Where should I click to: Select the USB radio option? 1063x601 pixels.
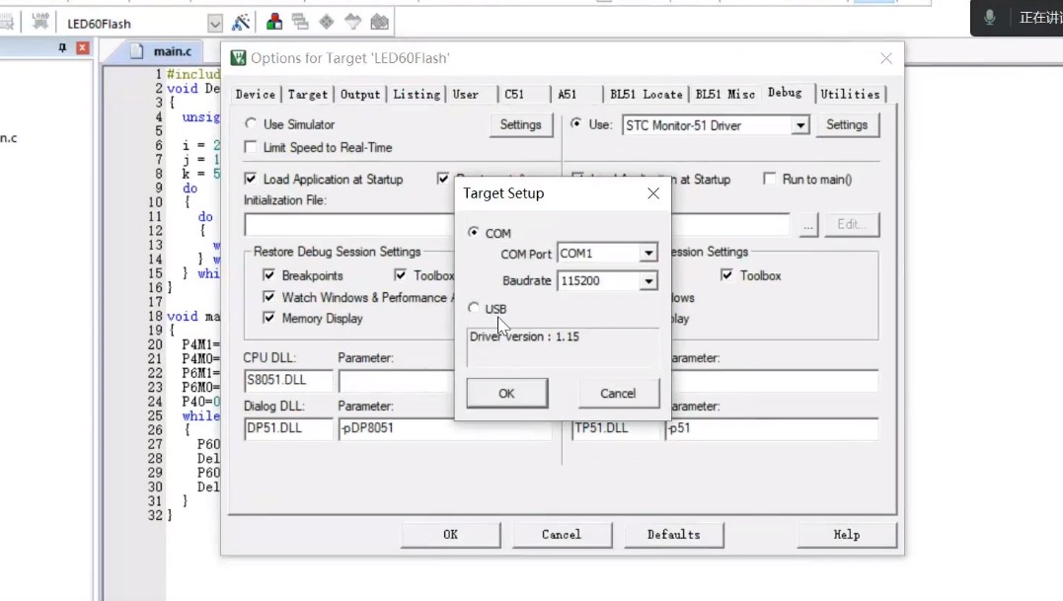coord(473,308)
